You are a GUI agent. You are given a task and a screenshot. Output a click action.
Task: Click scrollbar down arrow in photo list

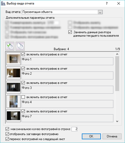[x=117, y=121]
